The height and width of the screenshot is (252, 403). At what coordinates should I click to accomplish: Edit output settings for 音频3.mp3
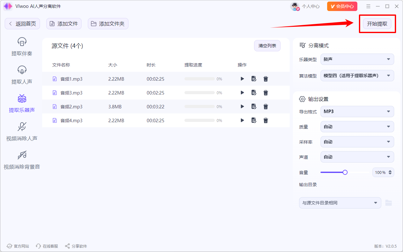tap(254, 93)
